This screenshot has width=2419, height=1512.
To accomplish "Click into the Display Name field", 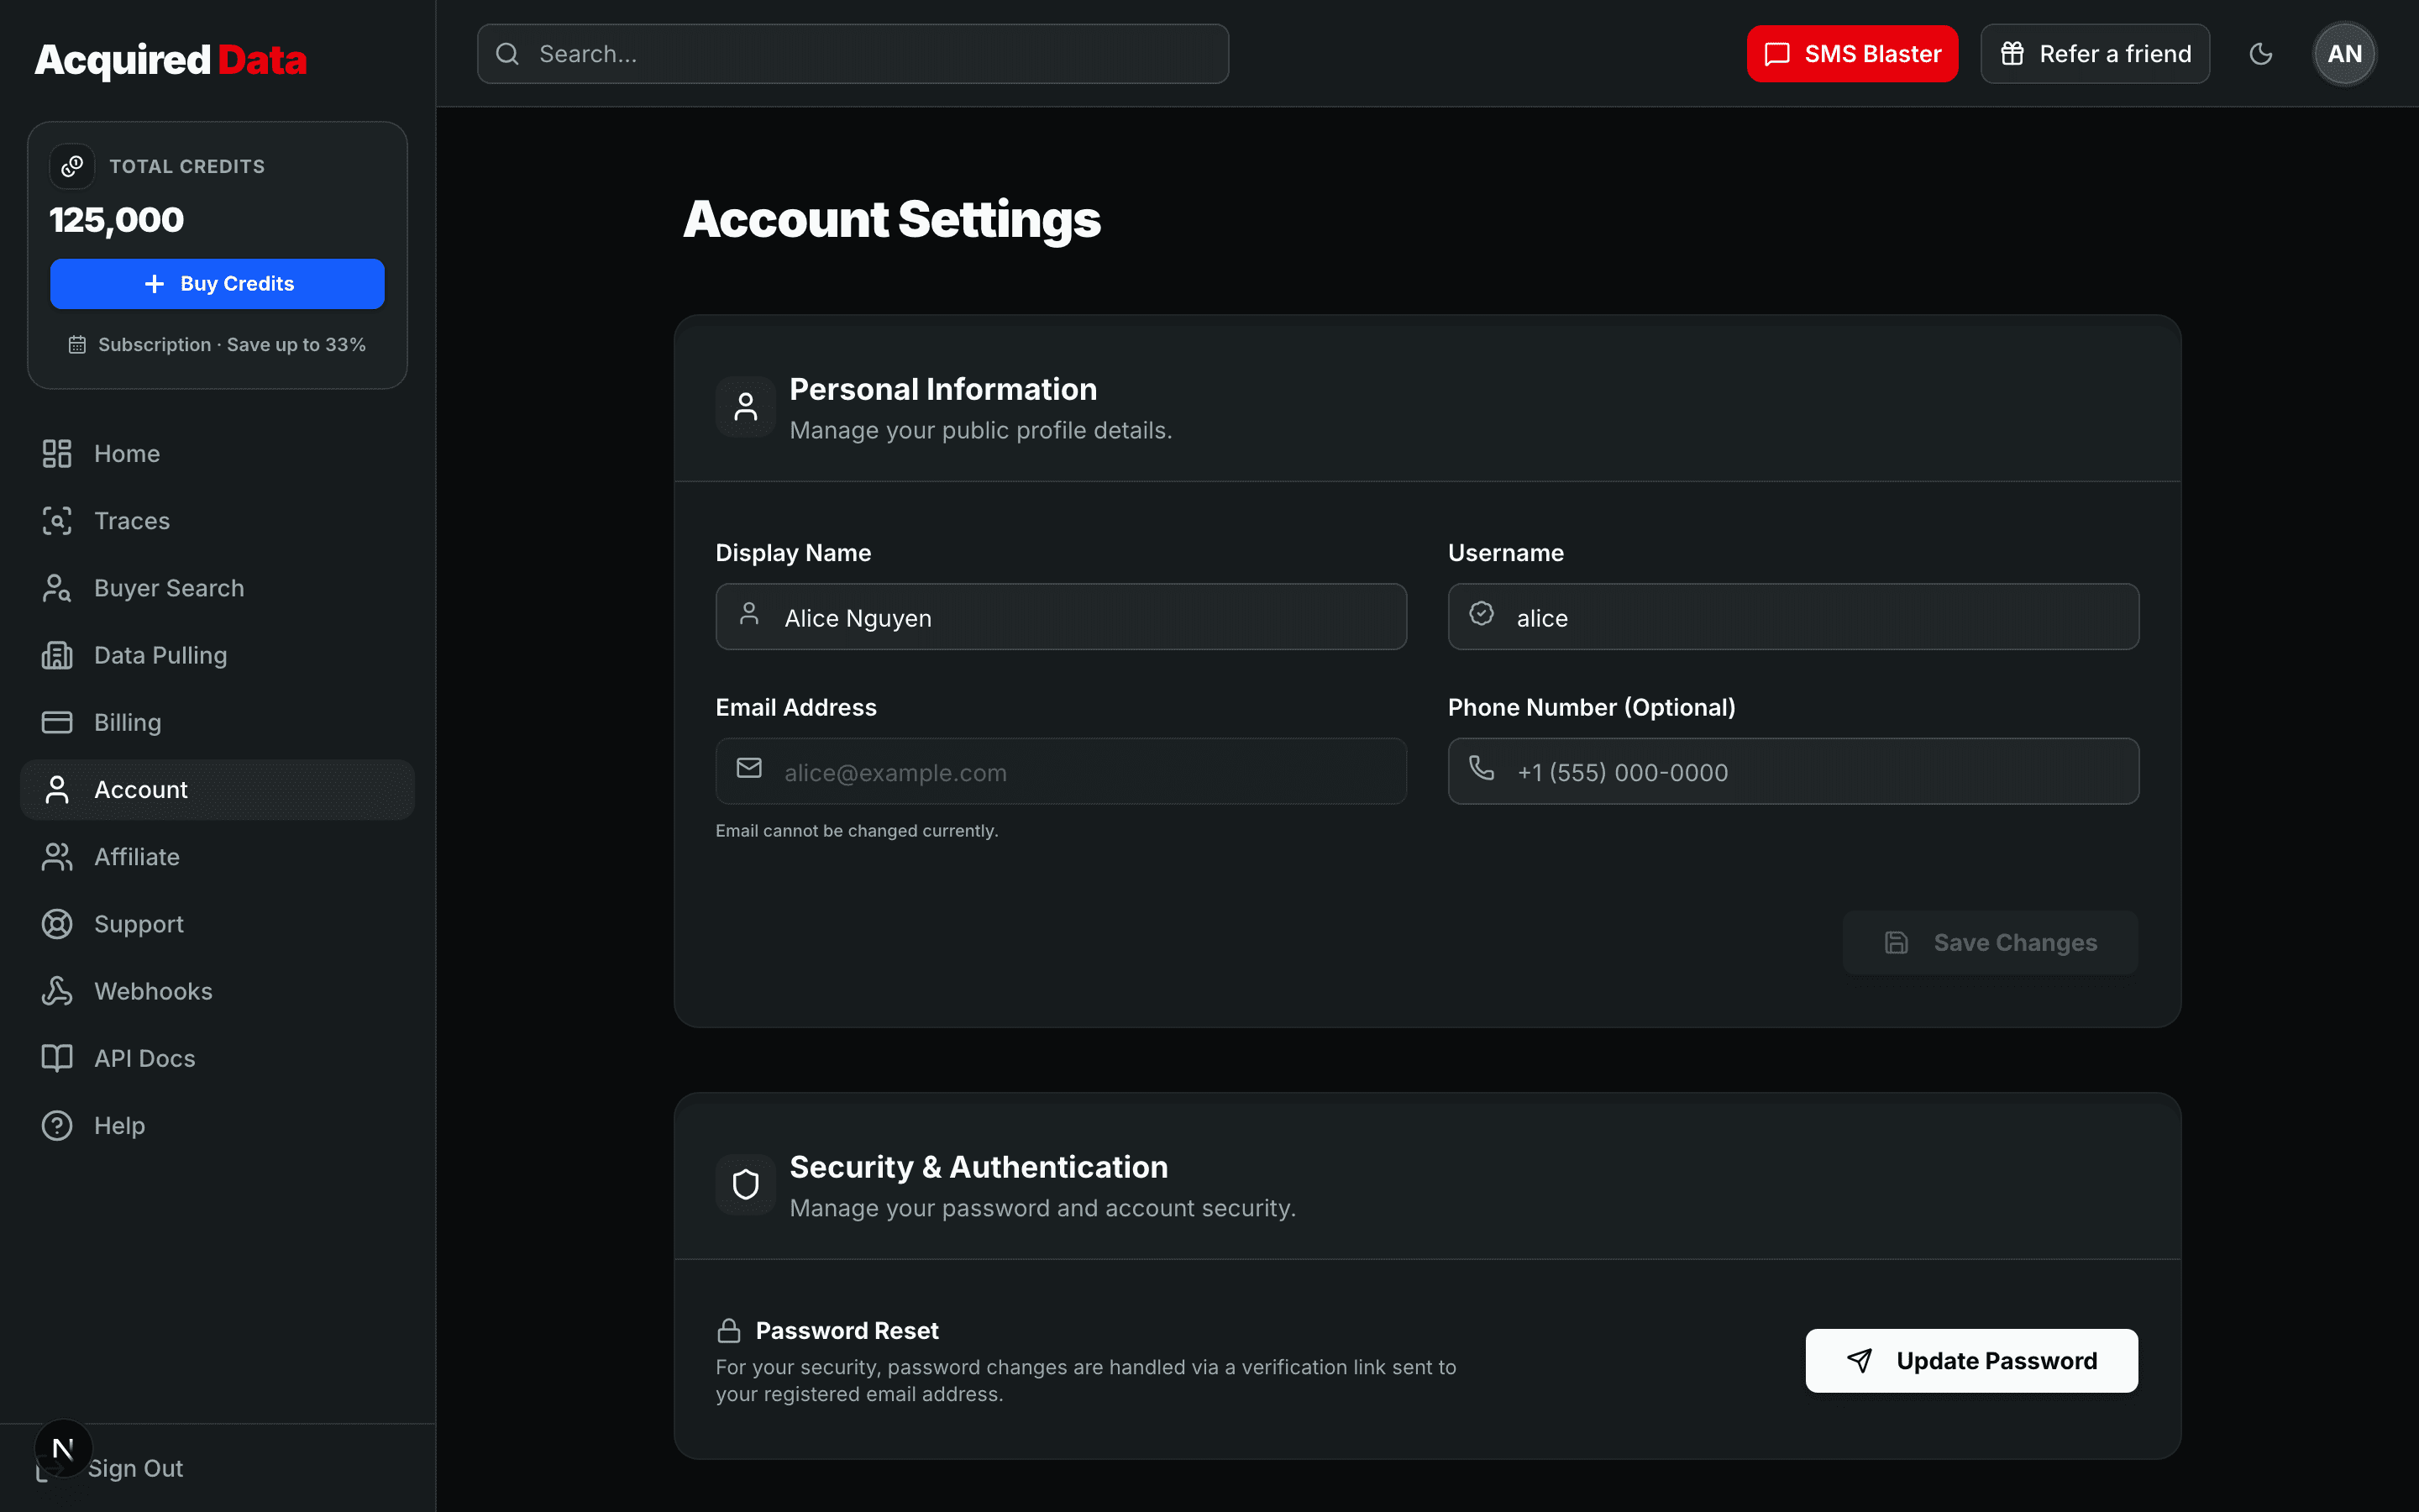I will pyautogui.click(x=1061, y=617).
